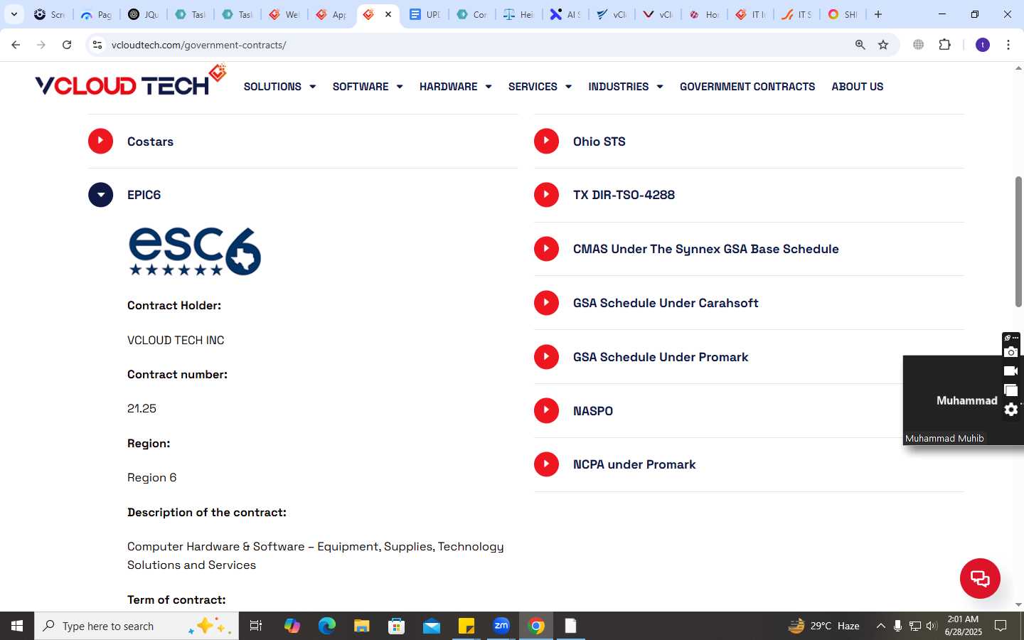Screen dimensions: 1024x640
Task: Open Zoom from the taskbar
Action: click(501, 626)
